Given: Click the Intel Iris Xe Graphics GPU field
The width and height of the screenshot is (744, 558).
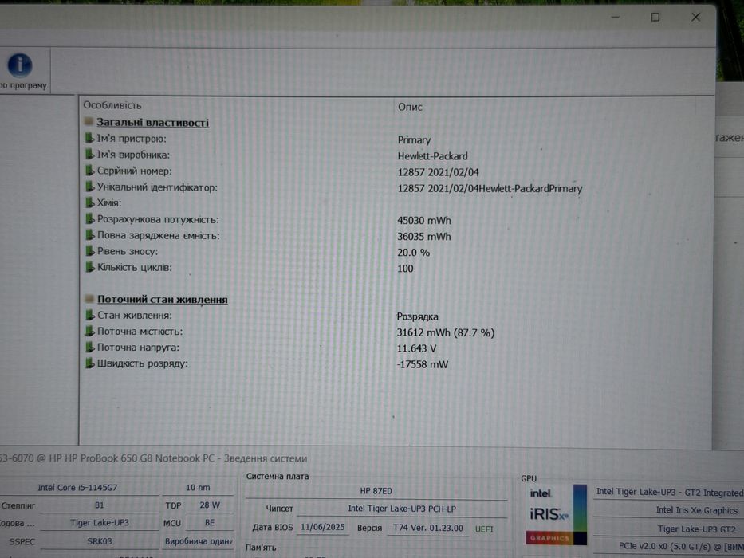Looking at the screenshot, I should pyautogui.click(x=668, y=510).
